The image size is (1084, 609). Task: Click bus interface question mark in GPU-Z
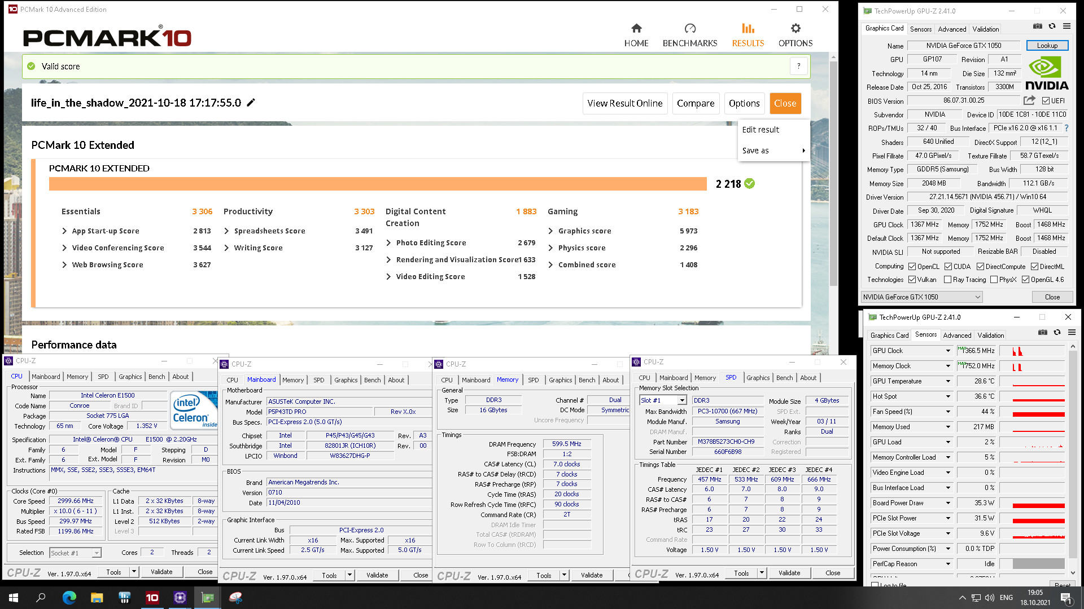click(1066, 128)
